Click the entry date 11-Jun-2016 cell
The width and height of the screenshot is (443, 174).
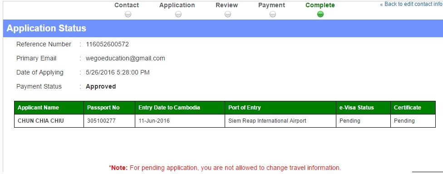coord(180,121)
